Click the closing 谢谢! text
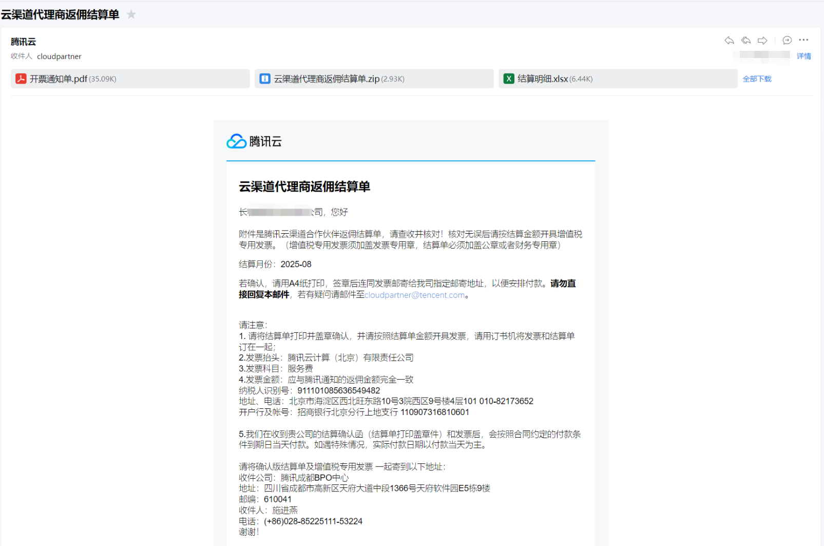Image resolution: width=824 pixels, height=546 pixels. point(249,532)
